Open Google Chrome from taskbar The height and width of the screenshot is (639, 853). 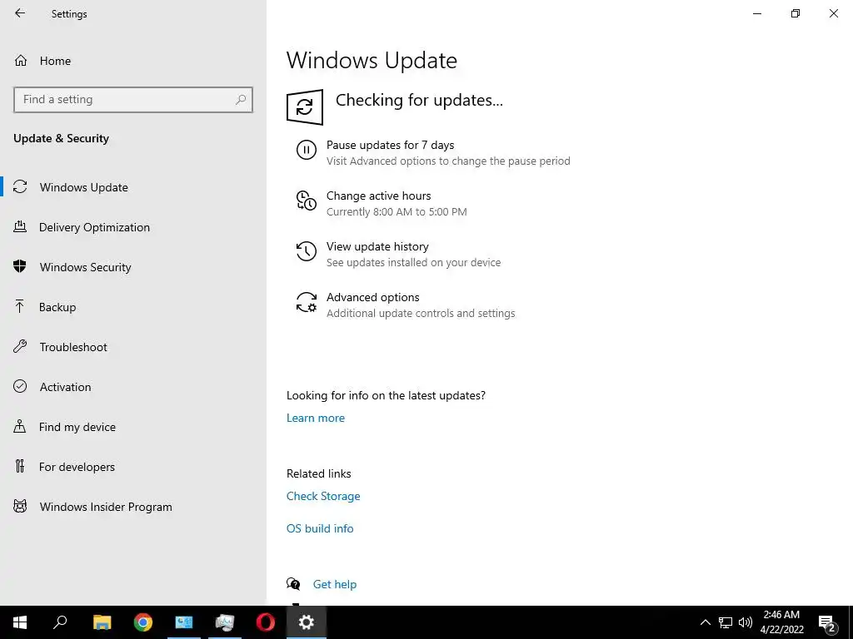pyautogui.click(x=143, y=622)
